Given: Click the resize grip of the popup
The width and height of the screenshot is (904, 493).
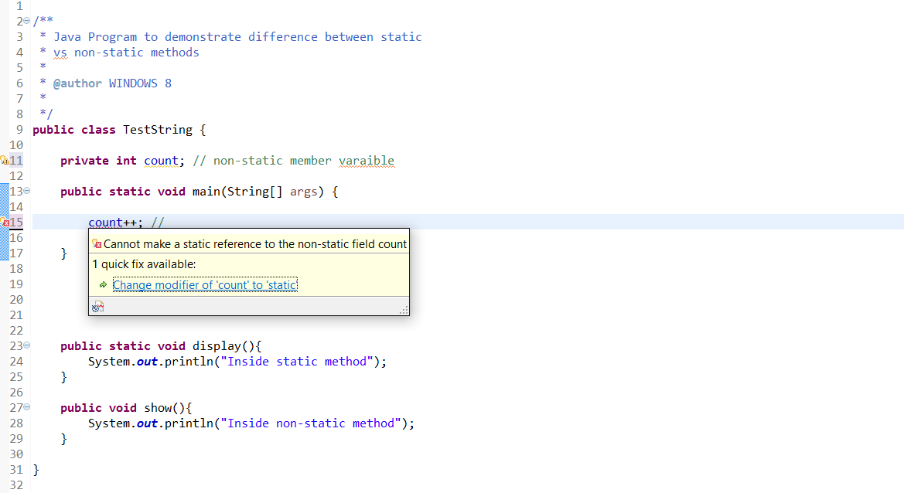Looking at the screenshot, I should click(x=403, y=311).
